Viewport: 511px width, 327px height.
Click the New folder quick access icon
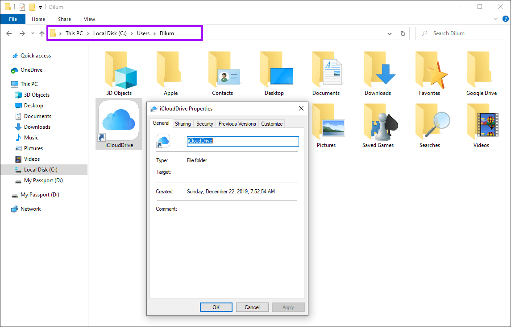click(x=32, y=7)
